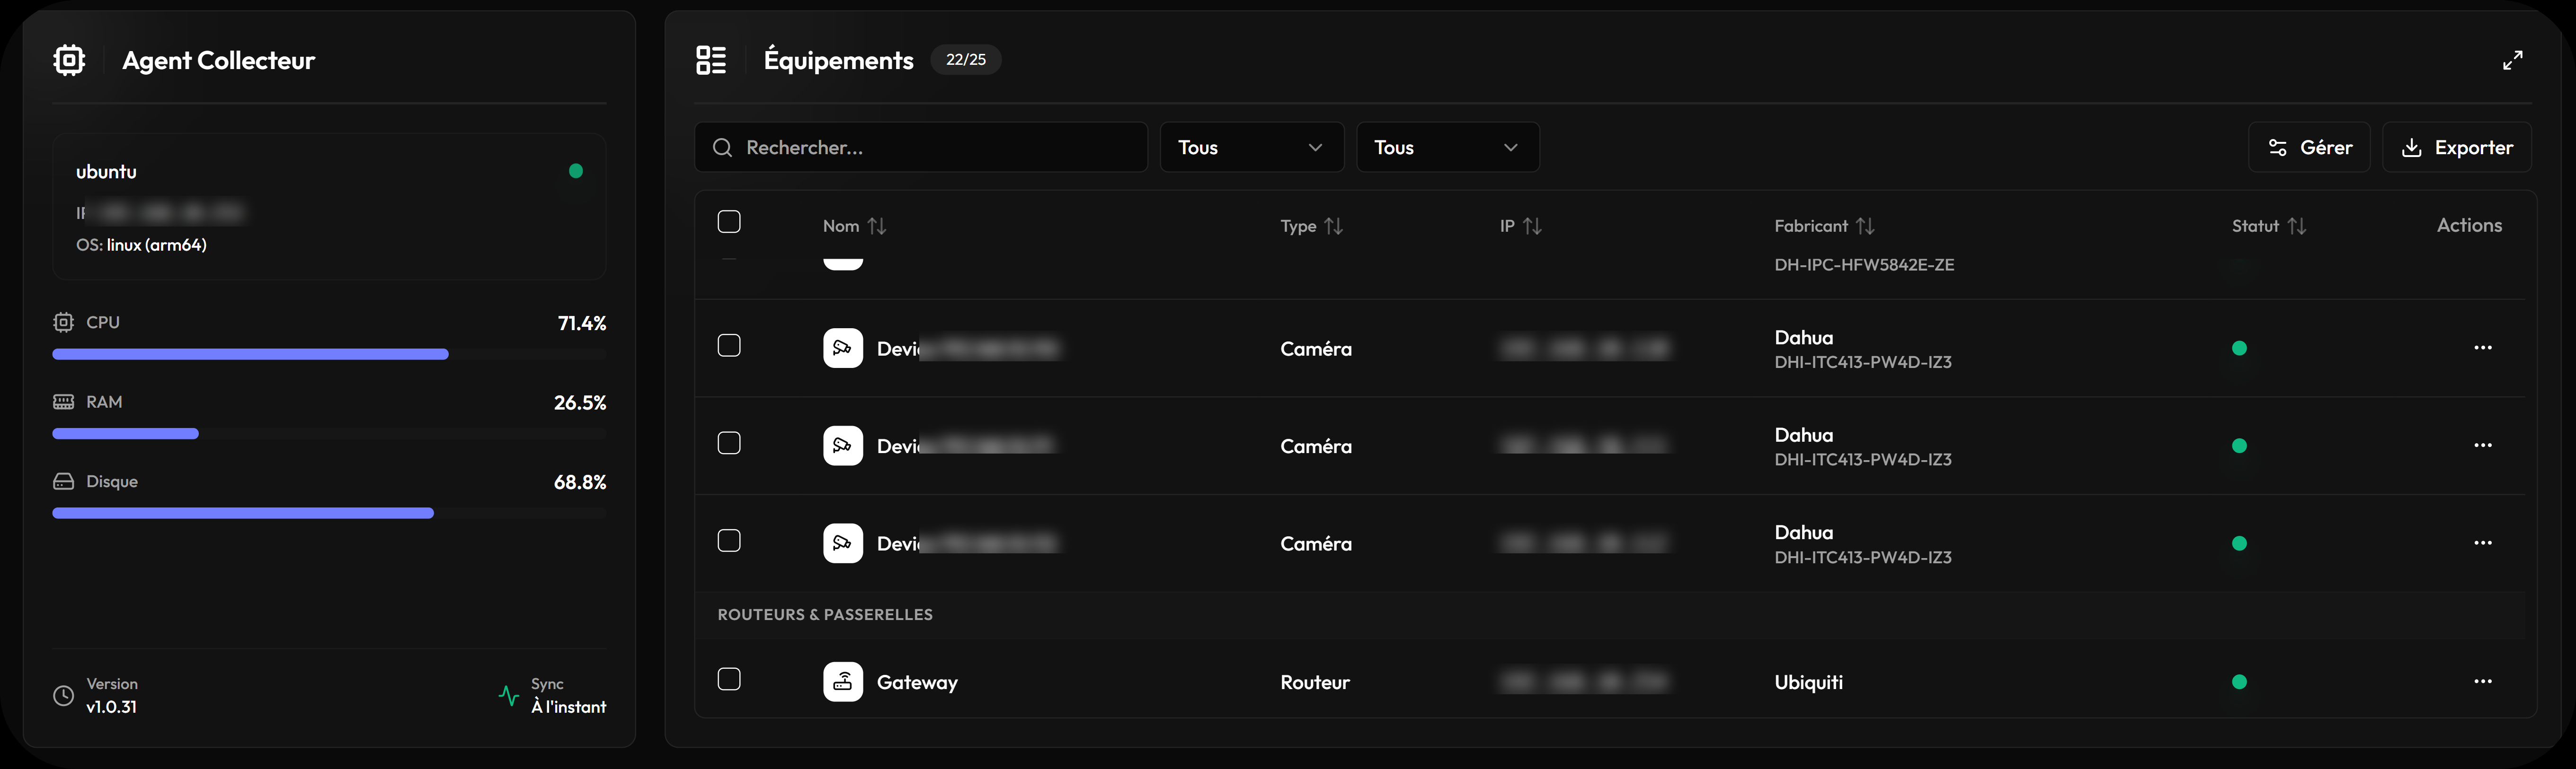Click the Gateway row's green status dot
Image resolution: width=2576 pixels, height=769 pixels.
[x=2240, y=682]
